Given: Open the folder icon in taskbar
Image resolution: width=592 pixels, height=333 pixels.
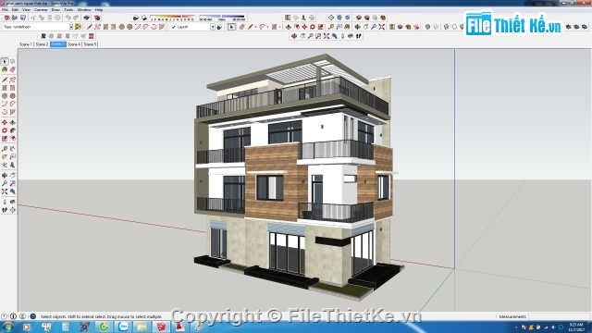Looking at the screenshot, I should tap(142, 327).
